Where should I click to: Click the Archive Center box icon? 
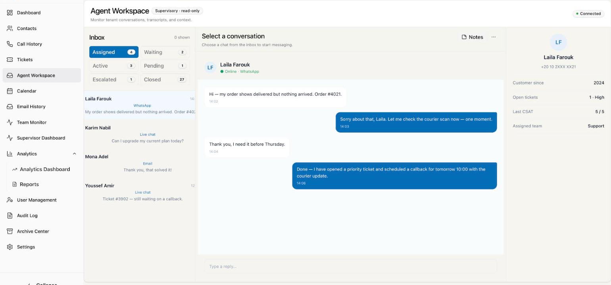[10, 231]
